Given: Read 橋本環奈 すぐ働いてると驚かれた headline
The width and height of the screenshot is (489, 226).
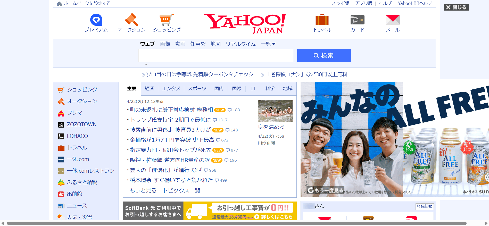Looking at the screenshot, I should tap(171, 180).
